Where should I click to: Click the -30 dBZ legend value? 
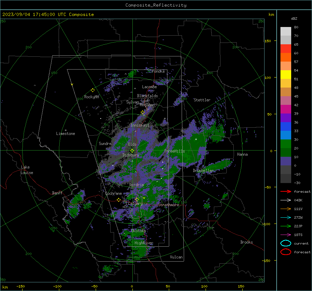(x=297, y=183)
